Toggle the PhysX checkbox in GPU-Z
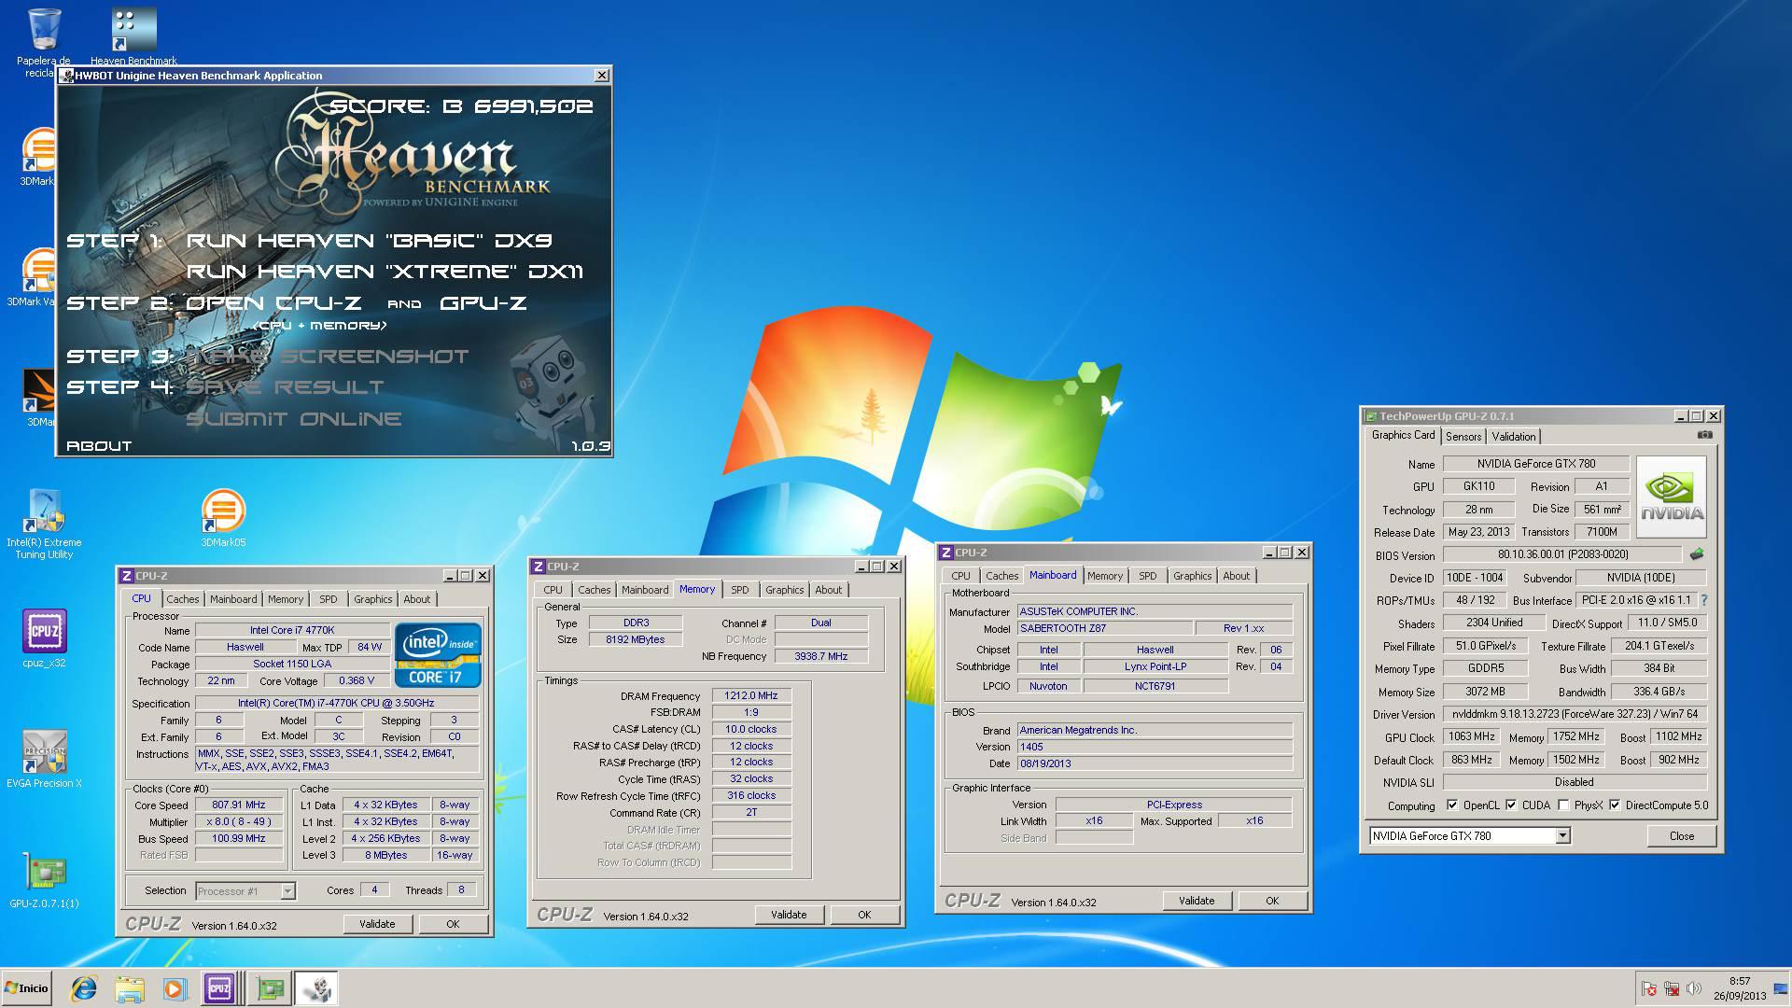The width and height of the screenshot is (1792, 1008). pyautogui.click(x=1563, y=805)
